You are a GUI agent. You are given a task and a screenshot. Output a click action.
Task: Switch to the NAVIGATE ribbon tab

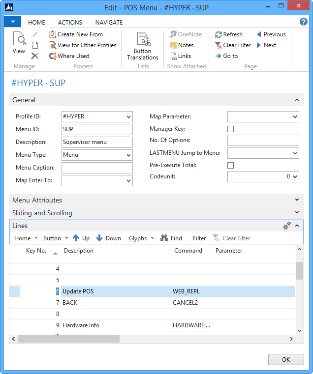(109, 22)
